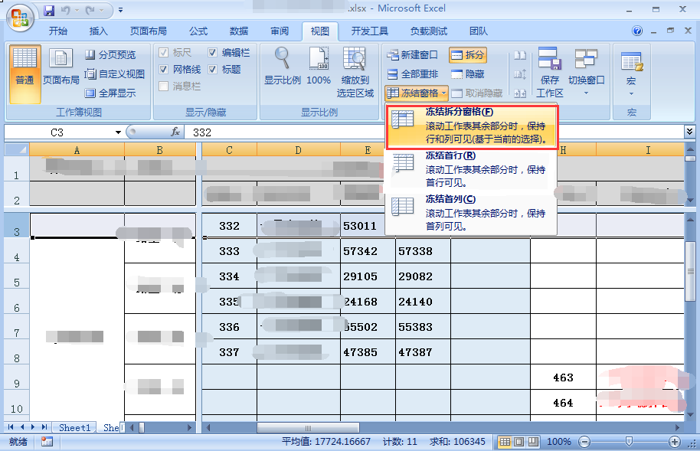Open the Insert (插入) tab
This screenshot has height=451, width=700.
99,31
